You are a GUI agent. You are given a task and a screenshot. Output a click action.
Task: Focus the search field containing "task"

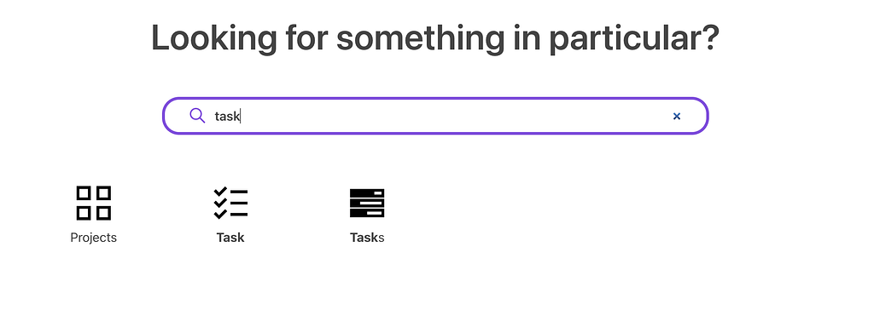click(435, 116)
